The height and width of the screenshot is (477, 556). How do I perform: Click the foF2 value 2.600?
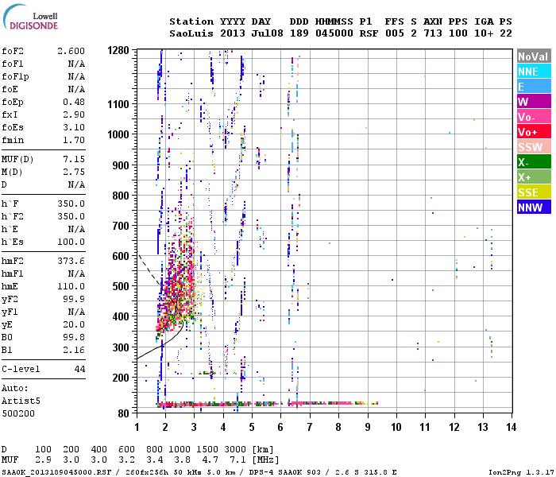point(71,51)
